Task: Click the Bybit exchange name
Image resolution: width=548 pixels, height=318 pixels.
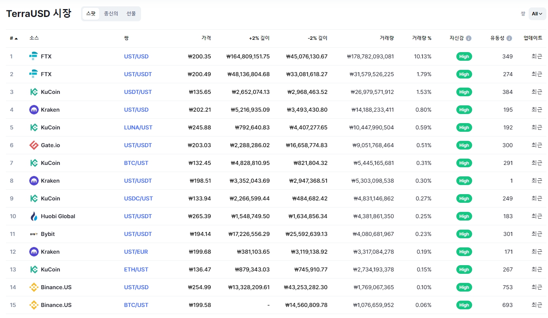Action: tap(48, 234)
